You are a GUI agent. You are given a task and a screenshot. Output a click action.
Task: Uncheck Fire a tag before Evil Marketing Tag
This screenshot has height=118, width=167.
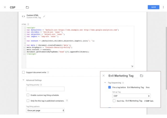pyautogui.click(x=109, y=87)
